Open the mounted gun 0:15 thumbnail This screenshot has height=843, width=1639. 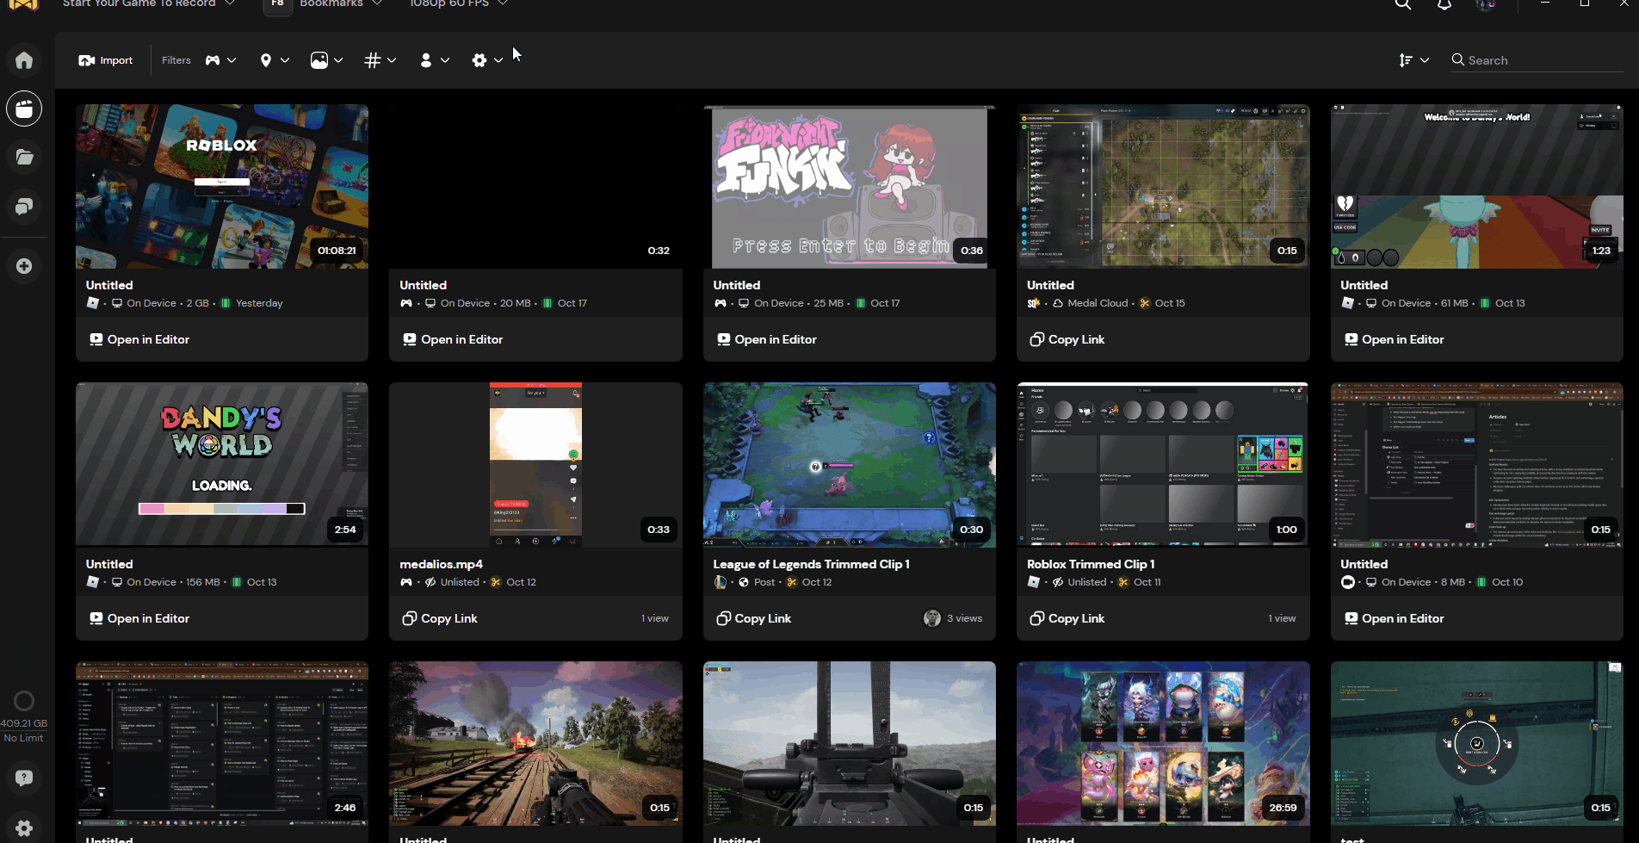click(850, 744)
